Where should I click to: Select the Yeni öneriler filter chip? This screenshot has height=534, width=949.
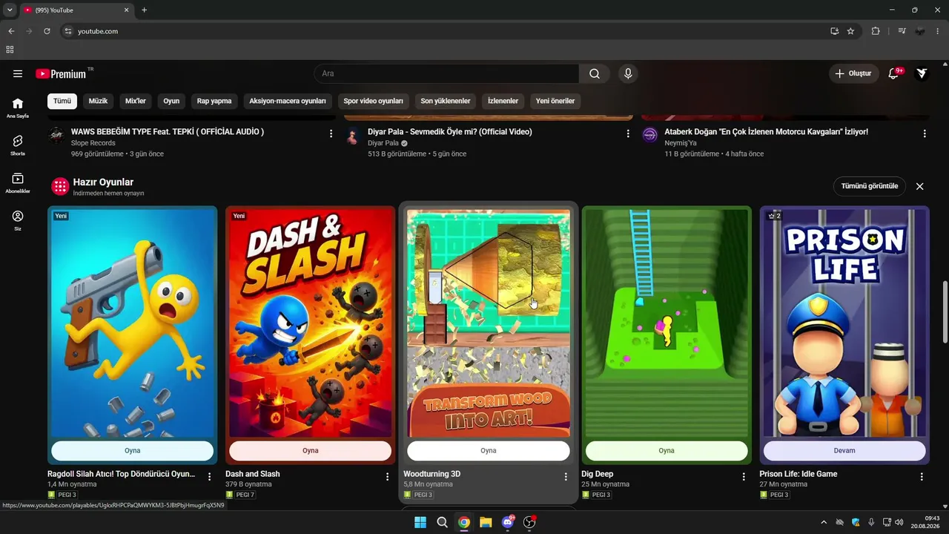point(555,101)
